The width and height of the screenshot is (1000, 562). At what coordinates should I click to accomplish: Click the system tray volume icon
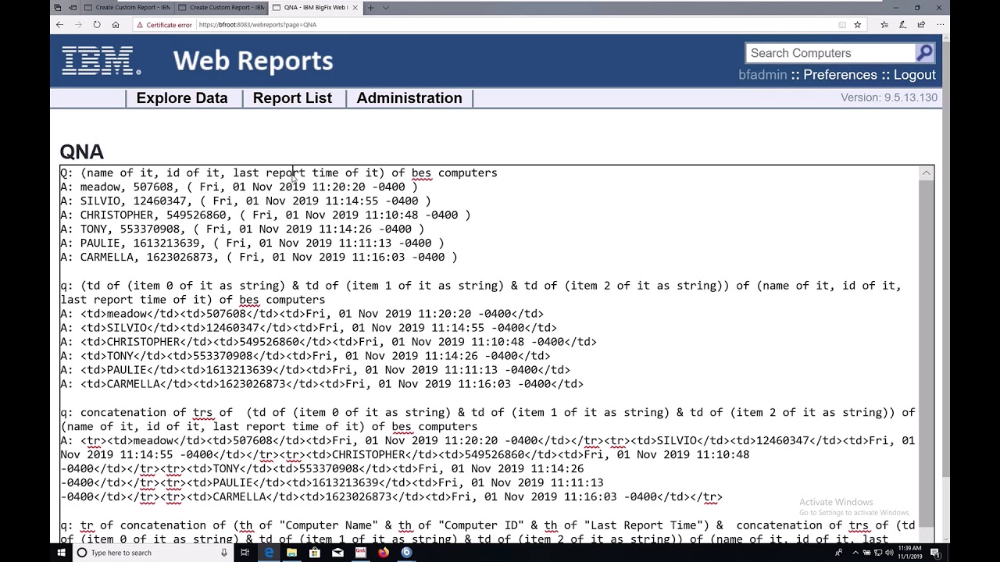(x=888, y=553)
